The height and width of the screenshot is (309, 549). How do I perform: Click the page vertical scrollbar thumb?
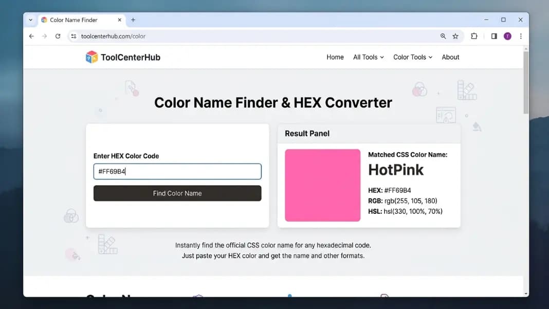click(526, 83)
